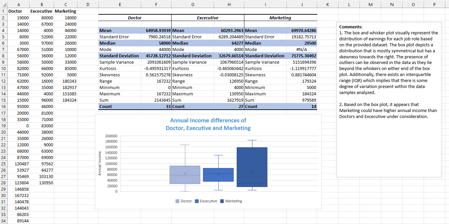Click the chart title Annual Income differences
This screenshot has width=449, height=224.
(208, 124)
